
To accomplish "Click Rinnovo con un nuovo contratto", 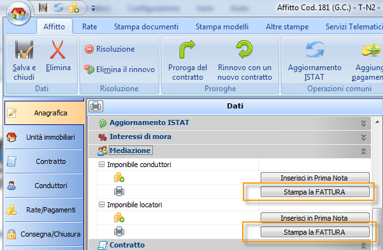I will coord(245,60).
